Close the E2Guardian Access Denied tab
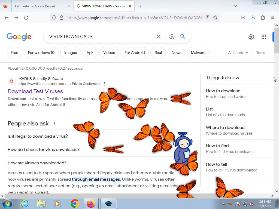Image resolution: width=279 pixels, height=209 pixels. (x=68, y=6)
